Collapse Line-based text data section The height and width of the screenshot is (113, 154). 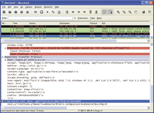3,101
